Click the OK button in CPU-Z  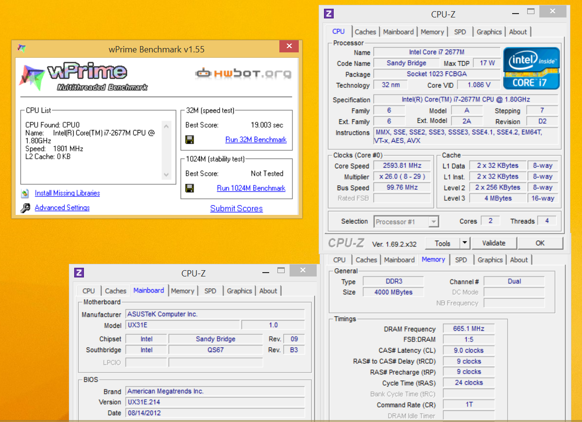540,243
